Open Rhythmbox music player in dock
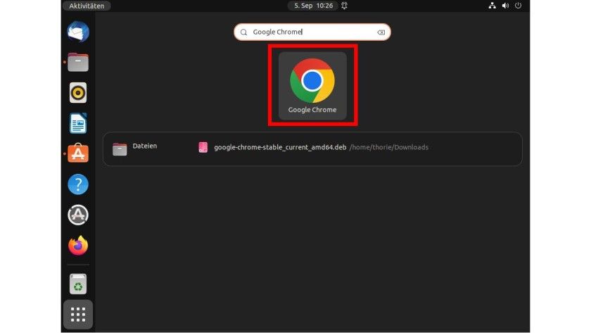Image resolution: width=591 pixels, height=333 pixels. coord(78,93)
